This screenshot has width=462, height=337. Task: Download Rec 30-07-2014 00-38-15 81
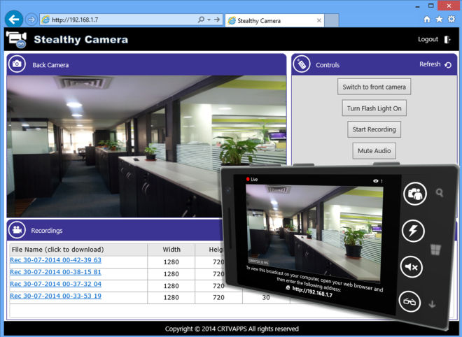(x=55, y=272)
